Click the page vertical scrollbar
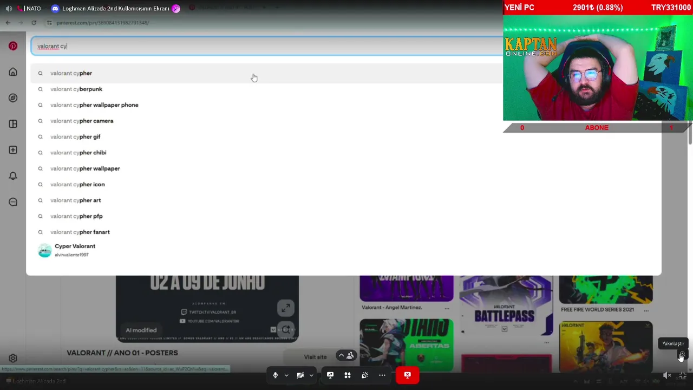693x390 pixels. pyautogui.click(x=690, y=133)
